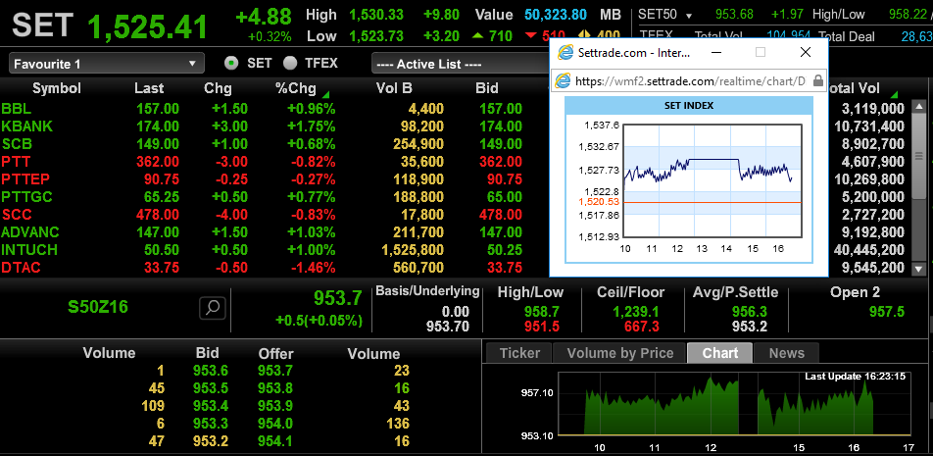
Task: Click the 953.6 best bid price
Action: pos(211,371)
